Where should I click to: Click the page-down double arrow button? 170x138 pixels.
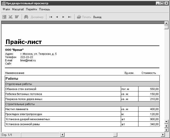(x=166, y=130)
